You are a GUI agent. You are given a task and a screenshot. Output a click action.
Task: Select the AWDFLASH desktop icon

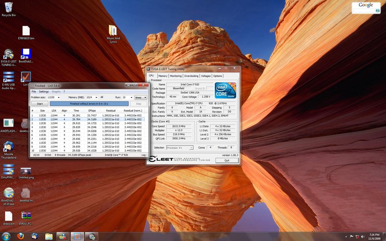click(x=9, y=126)
